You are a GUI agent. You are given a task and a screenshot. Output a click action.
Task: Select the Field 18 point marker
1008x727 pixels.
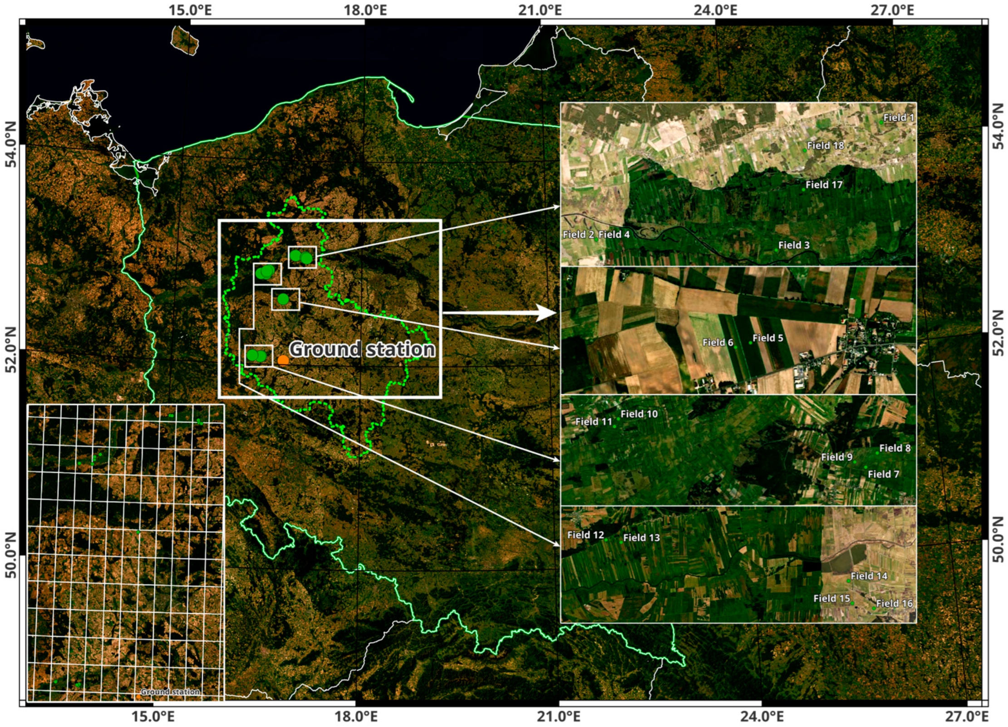click(804, 150)
